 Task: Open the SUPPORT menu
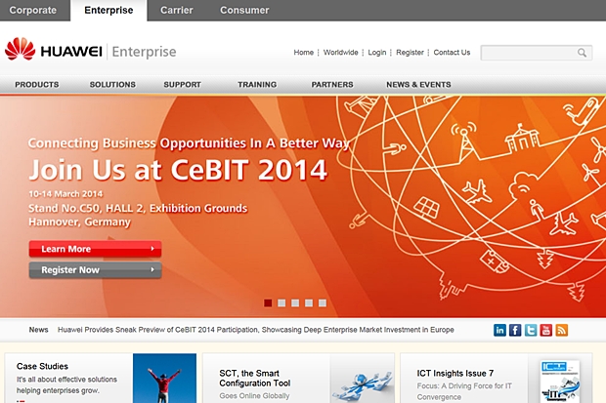point(182,85)
